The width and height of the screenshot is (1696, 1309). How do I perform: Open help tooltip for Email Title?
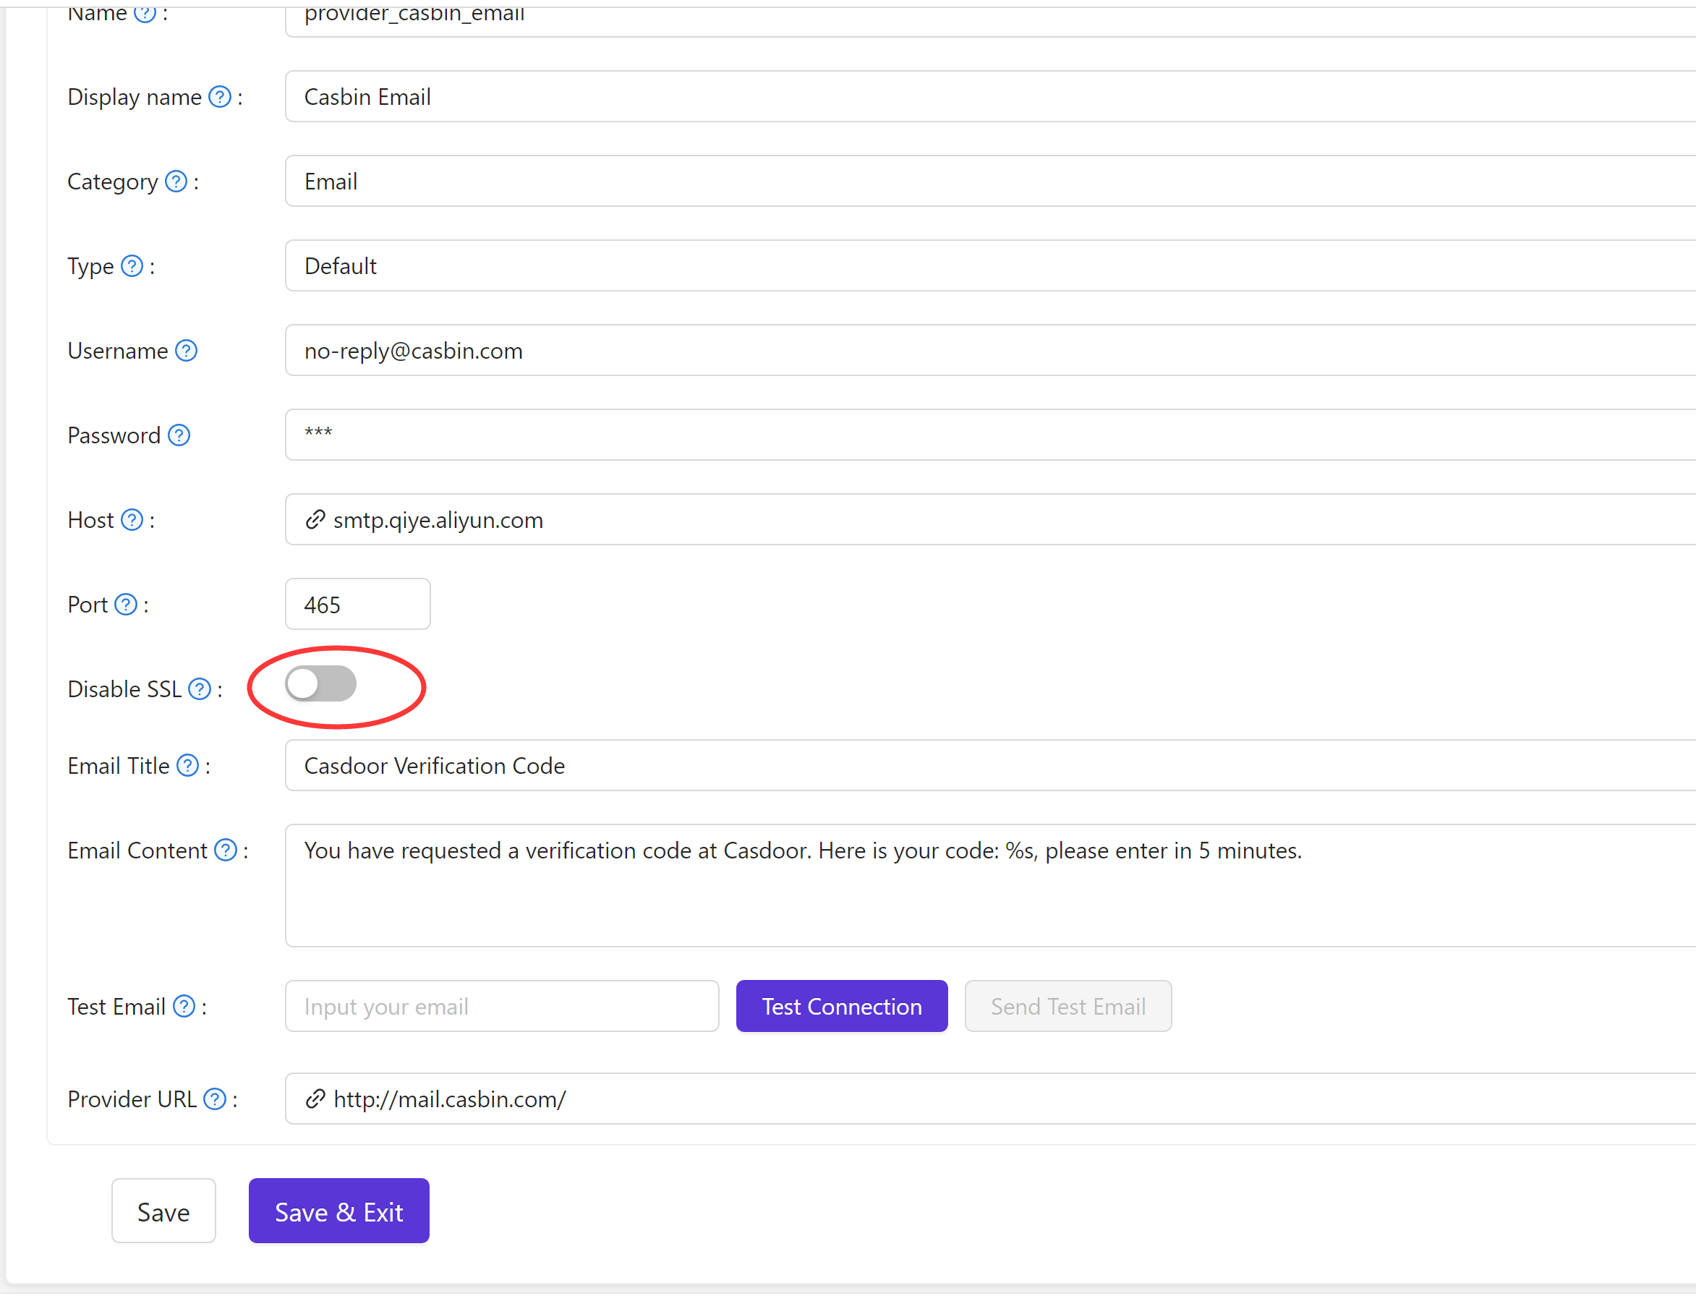(188, 766)
